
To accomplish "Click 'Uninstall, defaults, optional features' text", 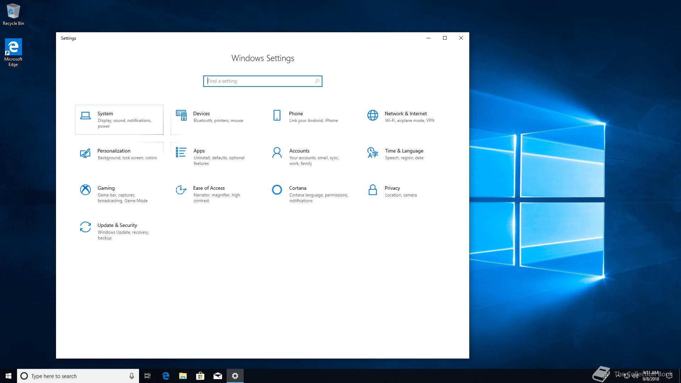I will click(x=219, y=161).
